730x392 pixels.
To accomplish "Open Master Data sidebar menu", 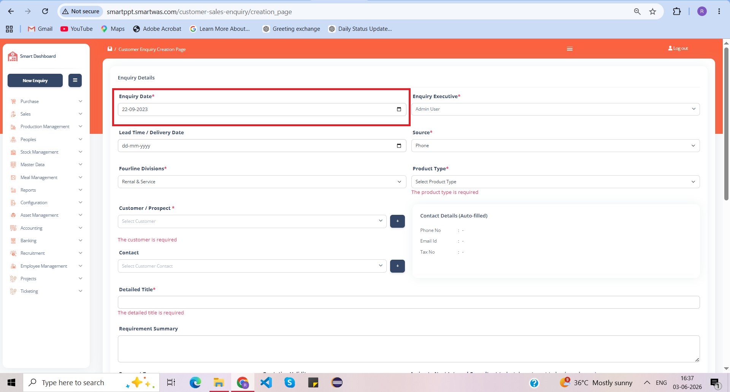I will click(46, 165).
